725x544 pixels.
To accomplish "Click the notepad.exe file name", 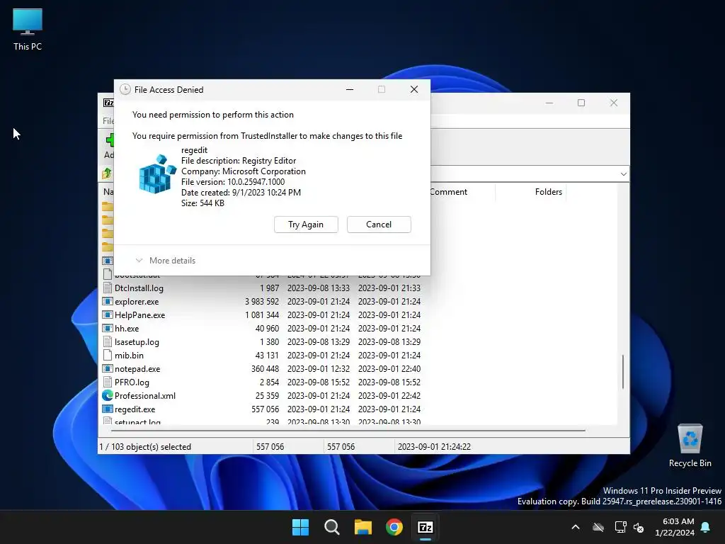I will 137,368.
